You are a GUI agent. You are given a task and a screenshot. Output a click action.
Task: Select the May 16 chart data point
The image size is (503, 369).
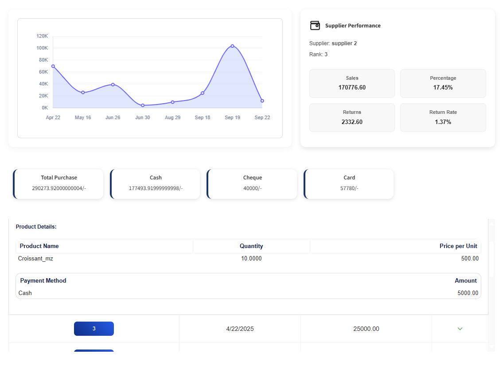[x=83, y=92]
